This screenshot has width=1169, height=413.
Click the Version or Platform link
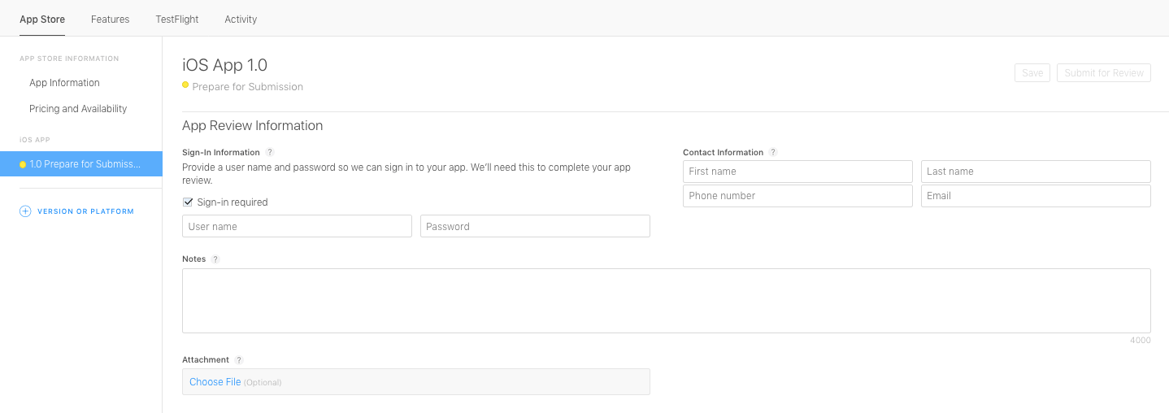click(x=85, y=211)
